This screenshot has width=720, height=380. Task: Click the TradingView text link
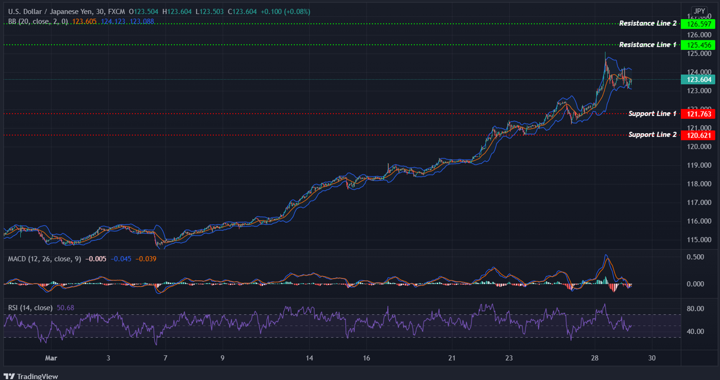(x=37, y=376)
